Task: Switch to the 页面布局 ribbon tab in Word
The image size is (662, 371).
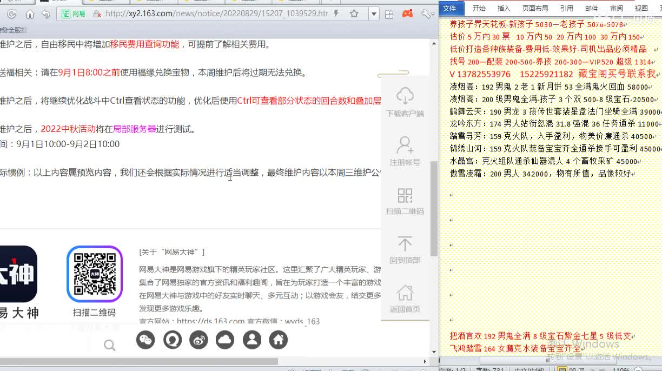Action: coord(535,8)
